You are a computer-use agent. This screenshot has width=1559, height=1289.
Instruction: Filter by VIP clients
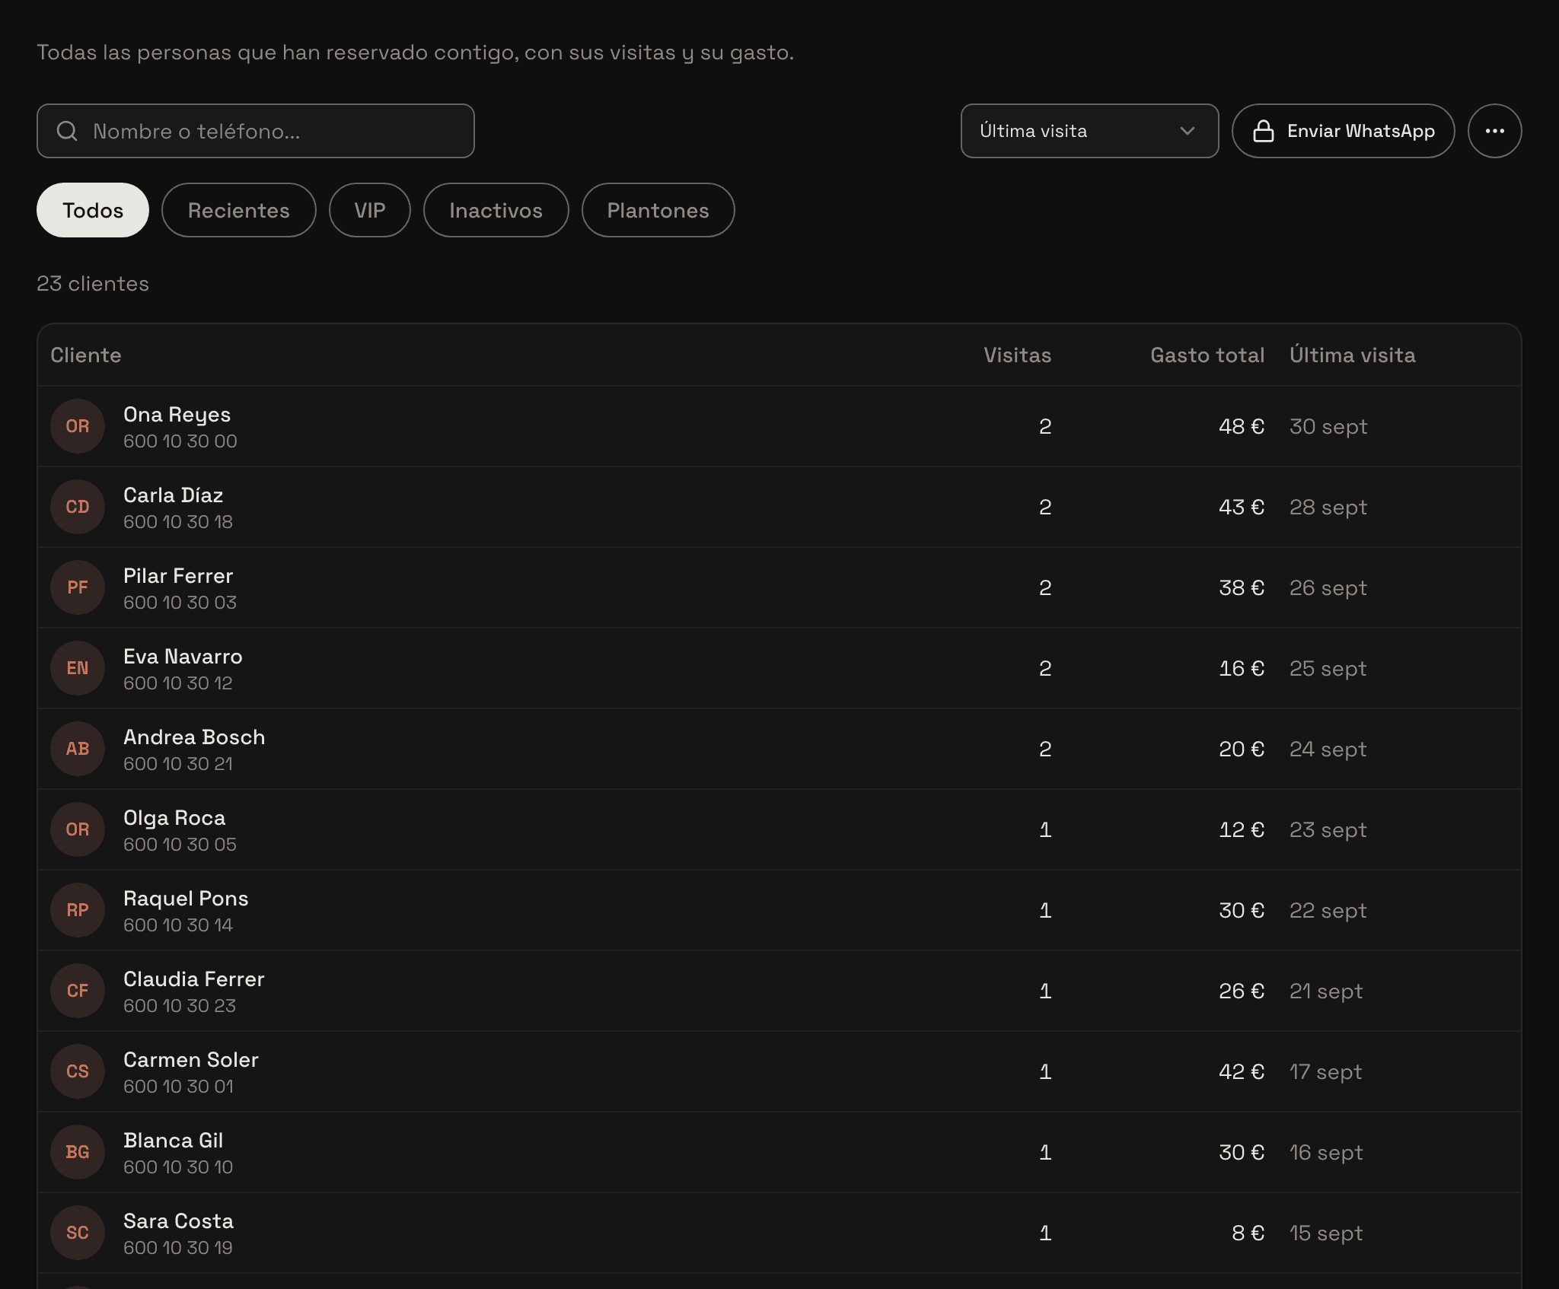370,210
